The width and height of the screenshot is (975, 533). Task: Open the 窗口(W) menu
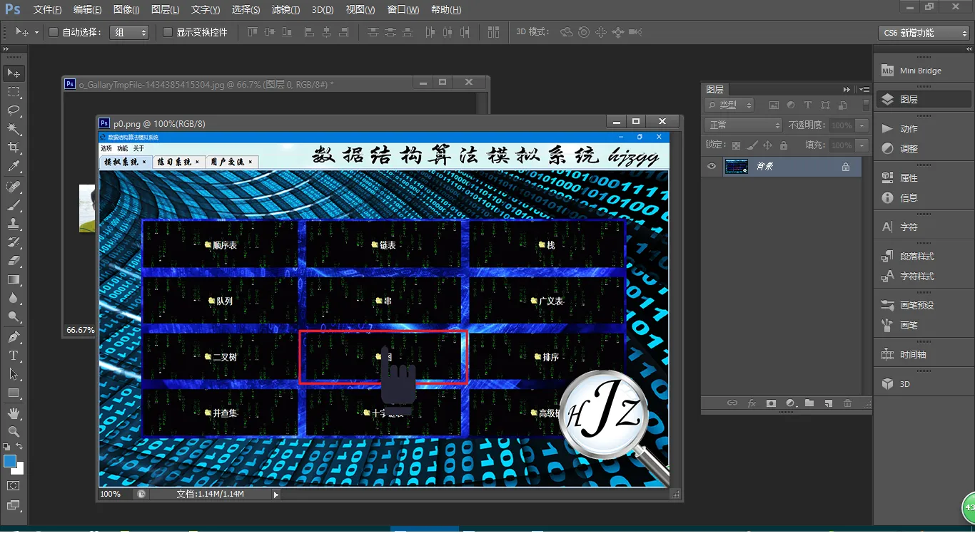tap(403, 10)
